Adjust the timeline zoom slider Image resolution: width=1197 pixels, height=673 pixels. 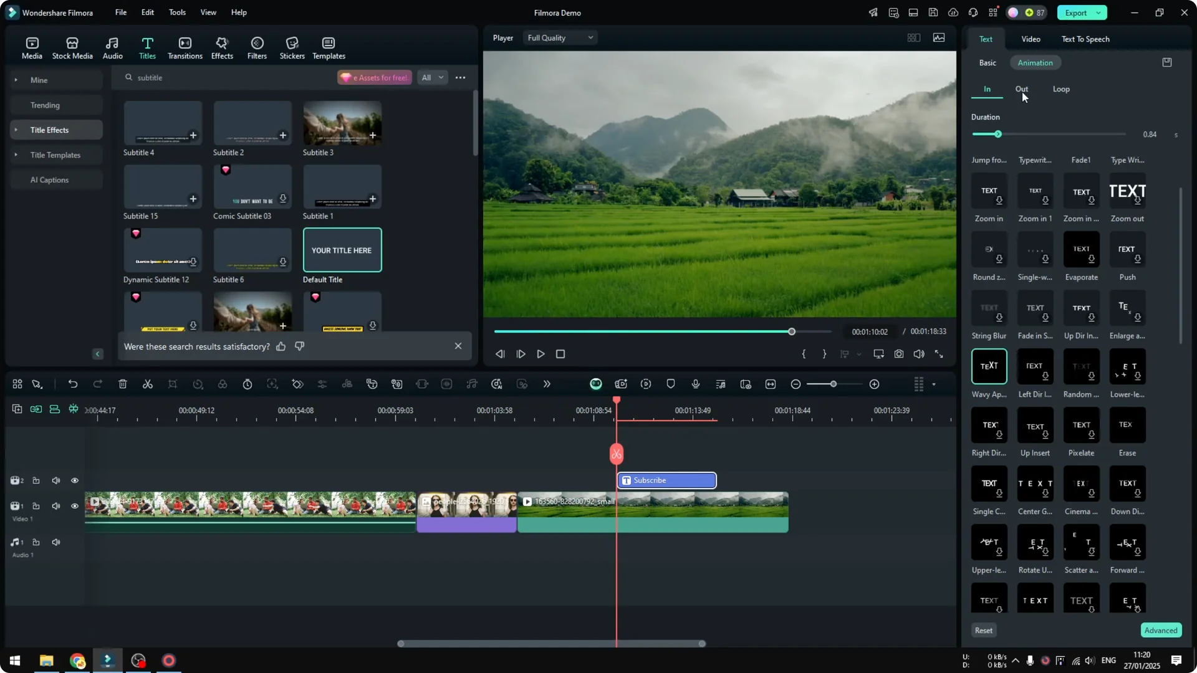click(x=833, y=384)
